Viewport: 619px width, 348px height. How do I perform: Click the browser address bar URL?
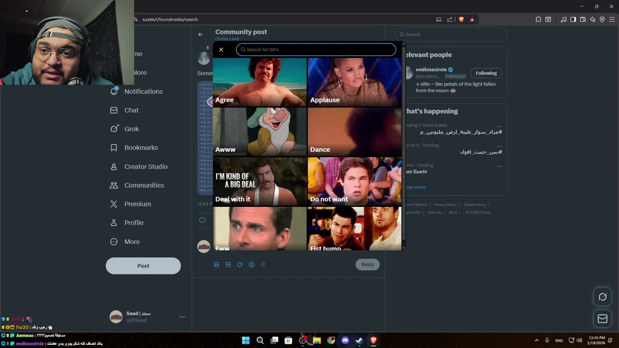coord(170,19)
